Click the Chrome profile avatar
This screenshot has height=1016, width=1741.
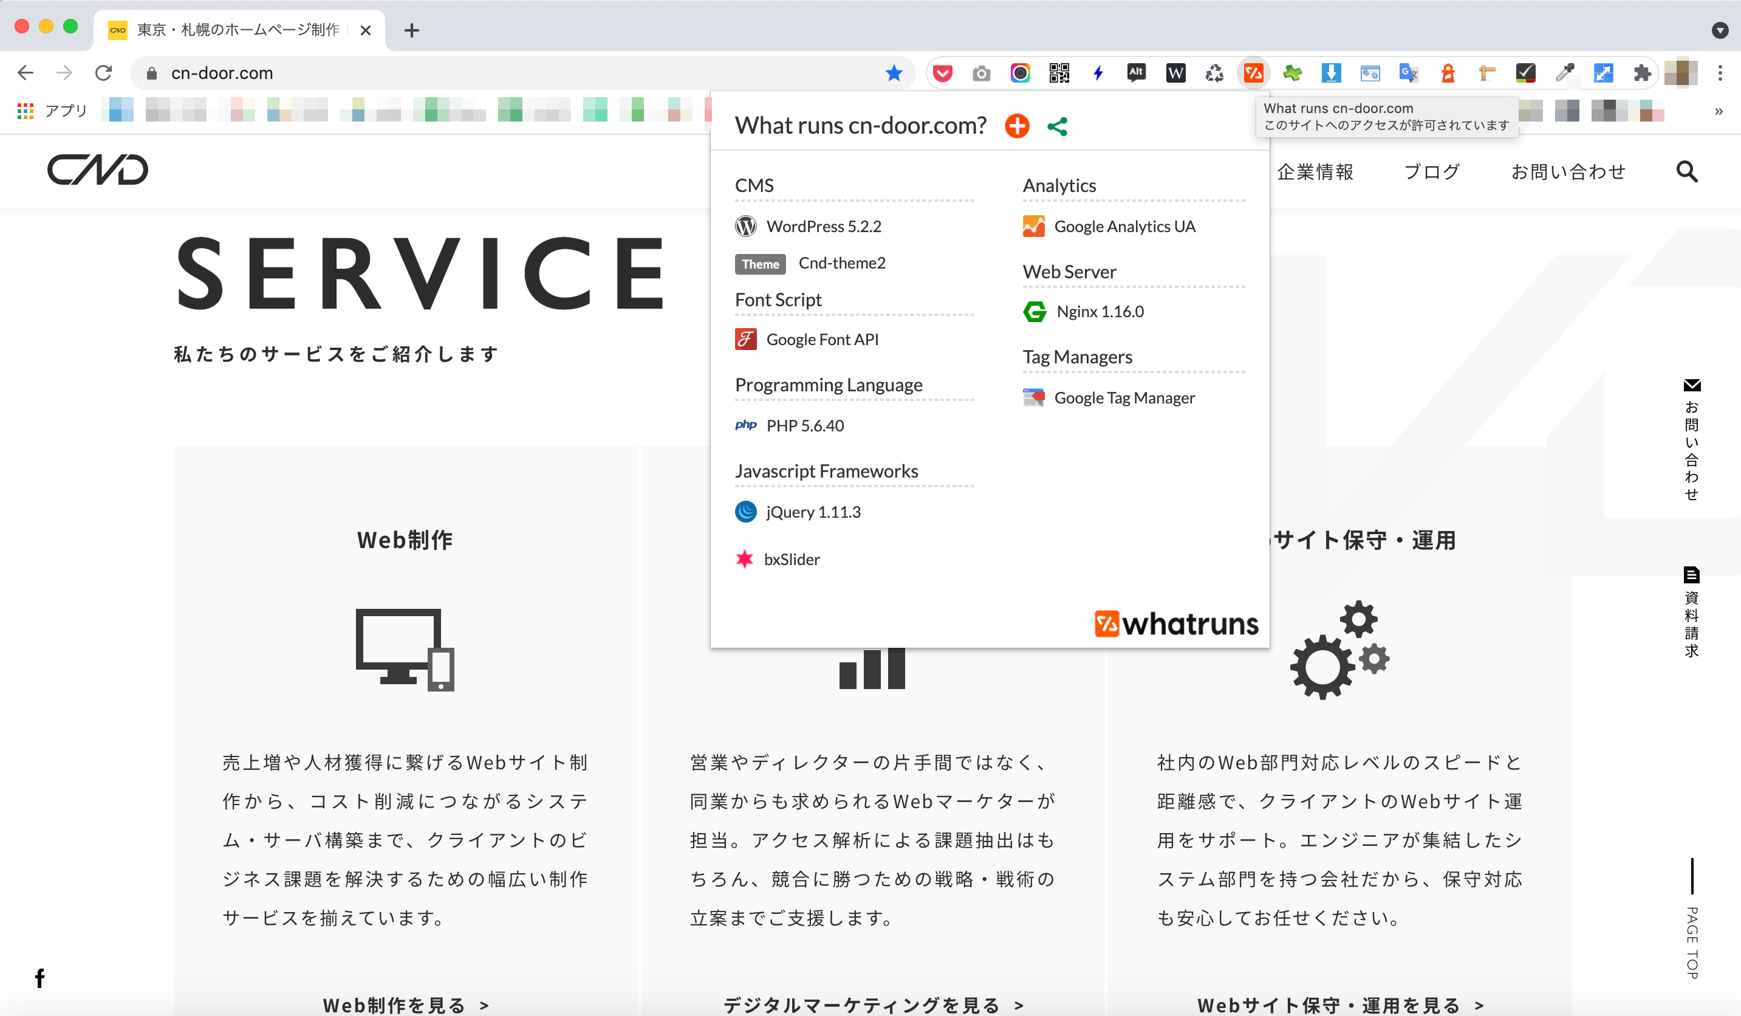coord(1680,72)
